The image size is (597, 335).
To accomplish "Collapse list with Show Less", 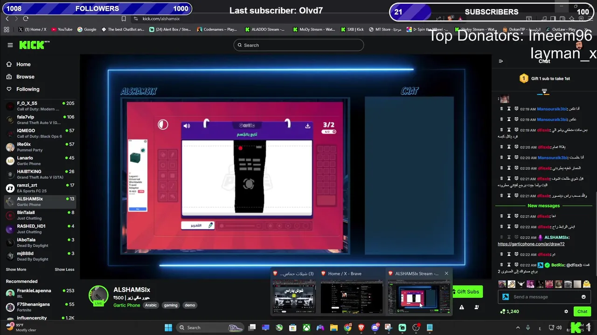I will (x=64, y=269).
